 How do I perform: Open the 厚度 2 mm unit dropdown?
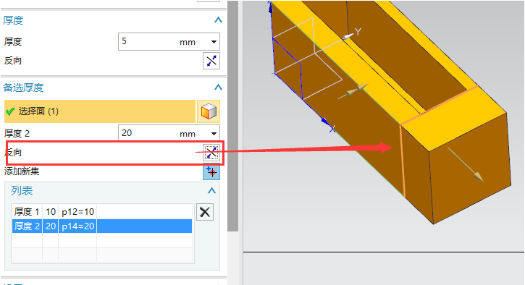(x=214, y=134)
